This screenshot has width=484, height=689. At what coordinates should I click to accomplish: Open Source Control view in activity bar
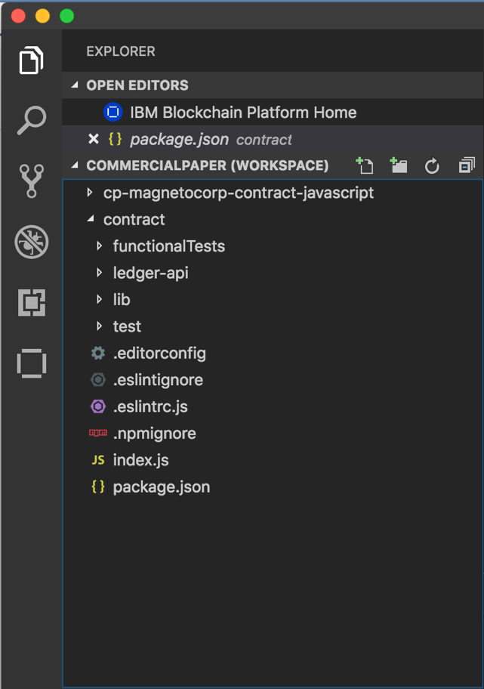[31, 181]
